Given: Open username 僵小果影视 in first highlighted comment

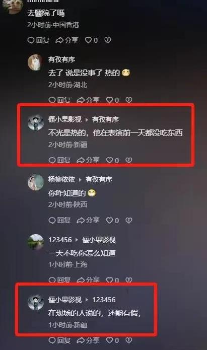Looking at the screenshot, I should coord(65,119).
